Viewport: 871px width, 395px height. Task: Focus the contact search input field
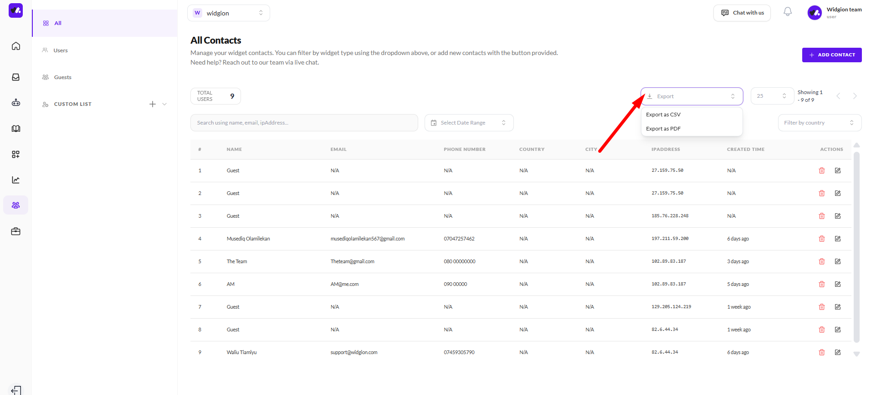(x=304, y=123)
